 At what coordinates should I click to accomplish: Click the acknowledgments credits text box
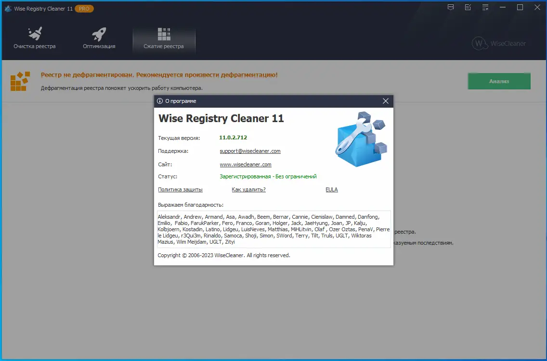coord(273,229)
